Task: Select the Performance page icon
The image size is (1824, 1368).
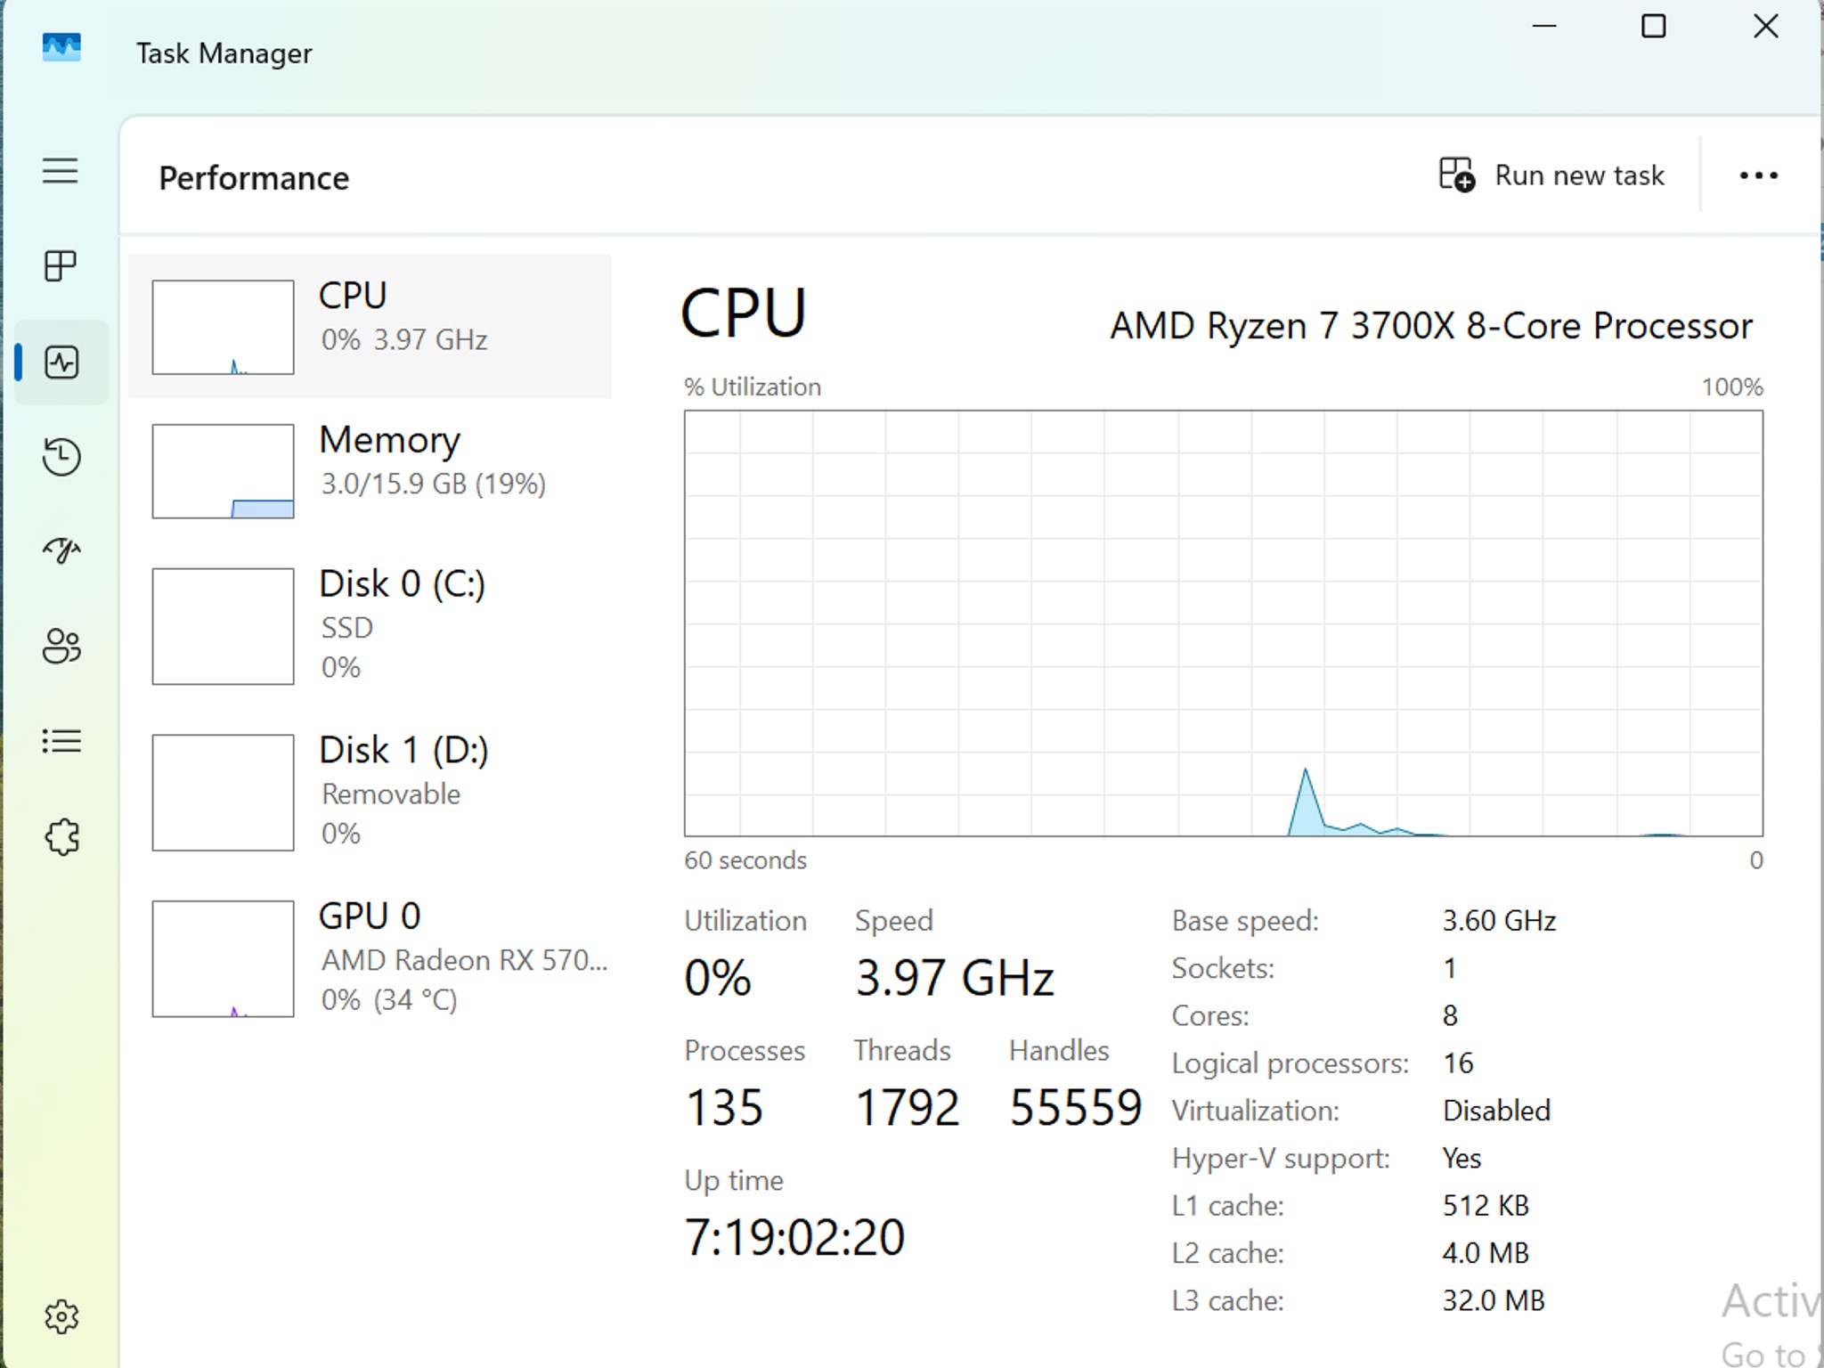Action: pyautogui.click(x=61, y=362)
